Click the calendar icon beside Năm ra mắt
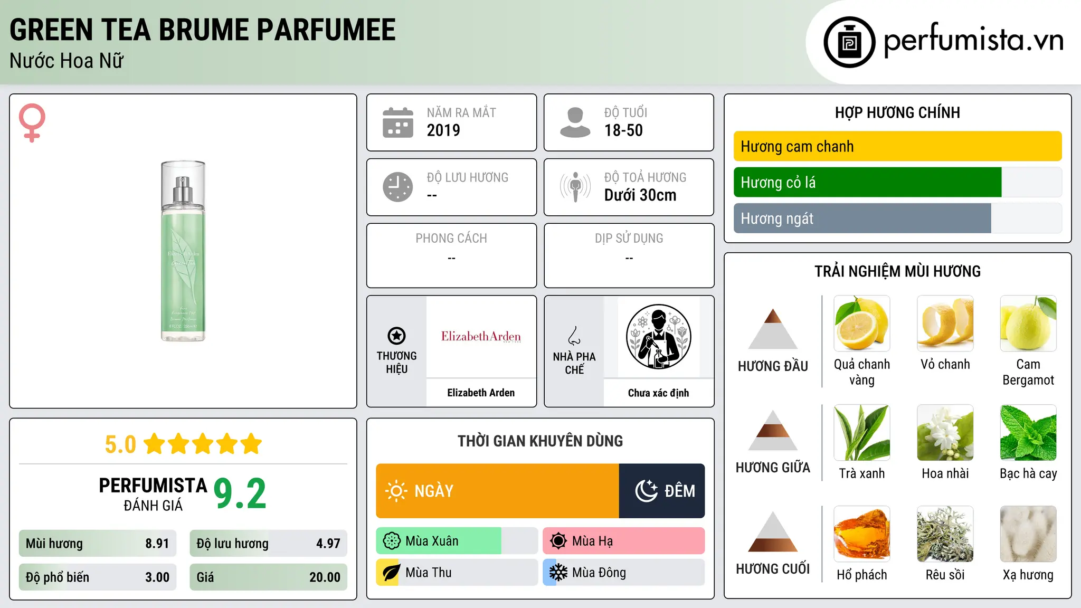The image size is (1081, 608). (x=398, y=122)
